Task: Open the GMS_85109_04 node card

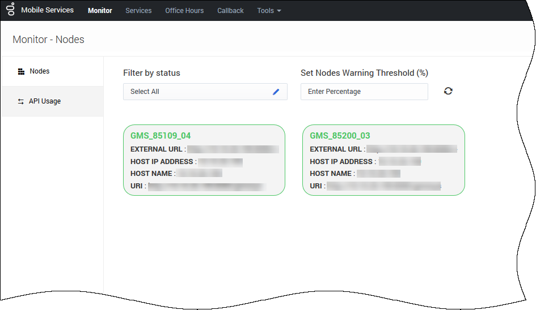Action: 204,160
